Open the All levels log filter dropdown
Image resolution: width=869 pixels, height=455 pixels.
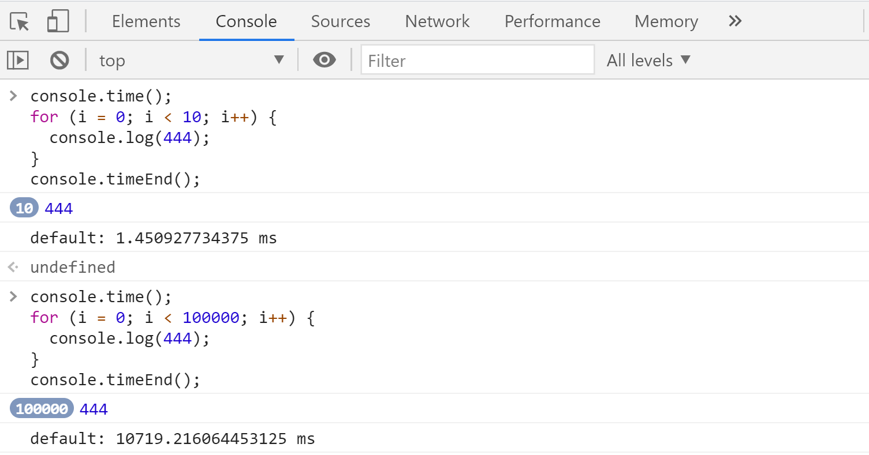(648, 60)
